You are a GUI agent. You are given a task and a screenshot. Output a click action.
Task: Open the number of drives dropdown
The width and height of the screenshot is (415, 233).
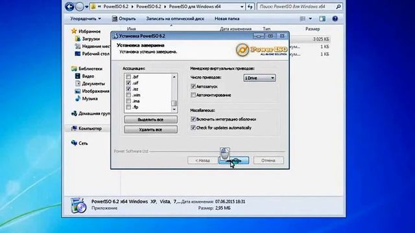click(x=259, y=78)
